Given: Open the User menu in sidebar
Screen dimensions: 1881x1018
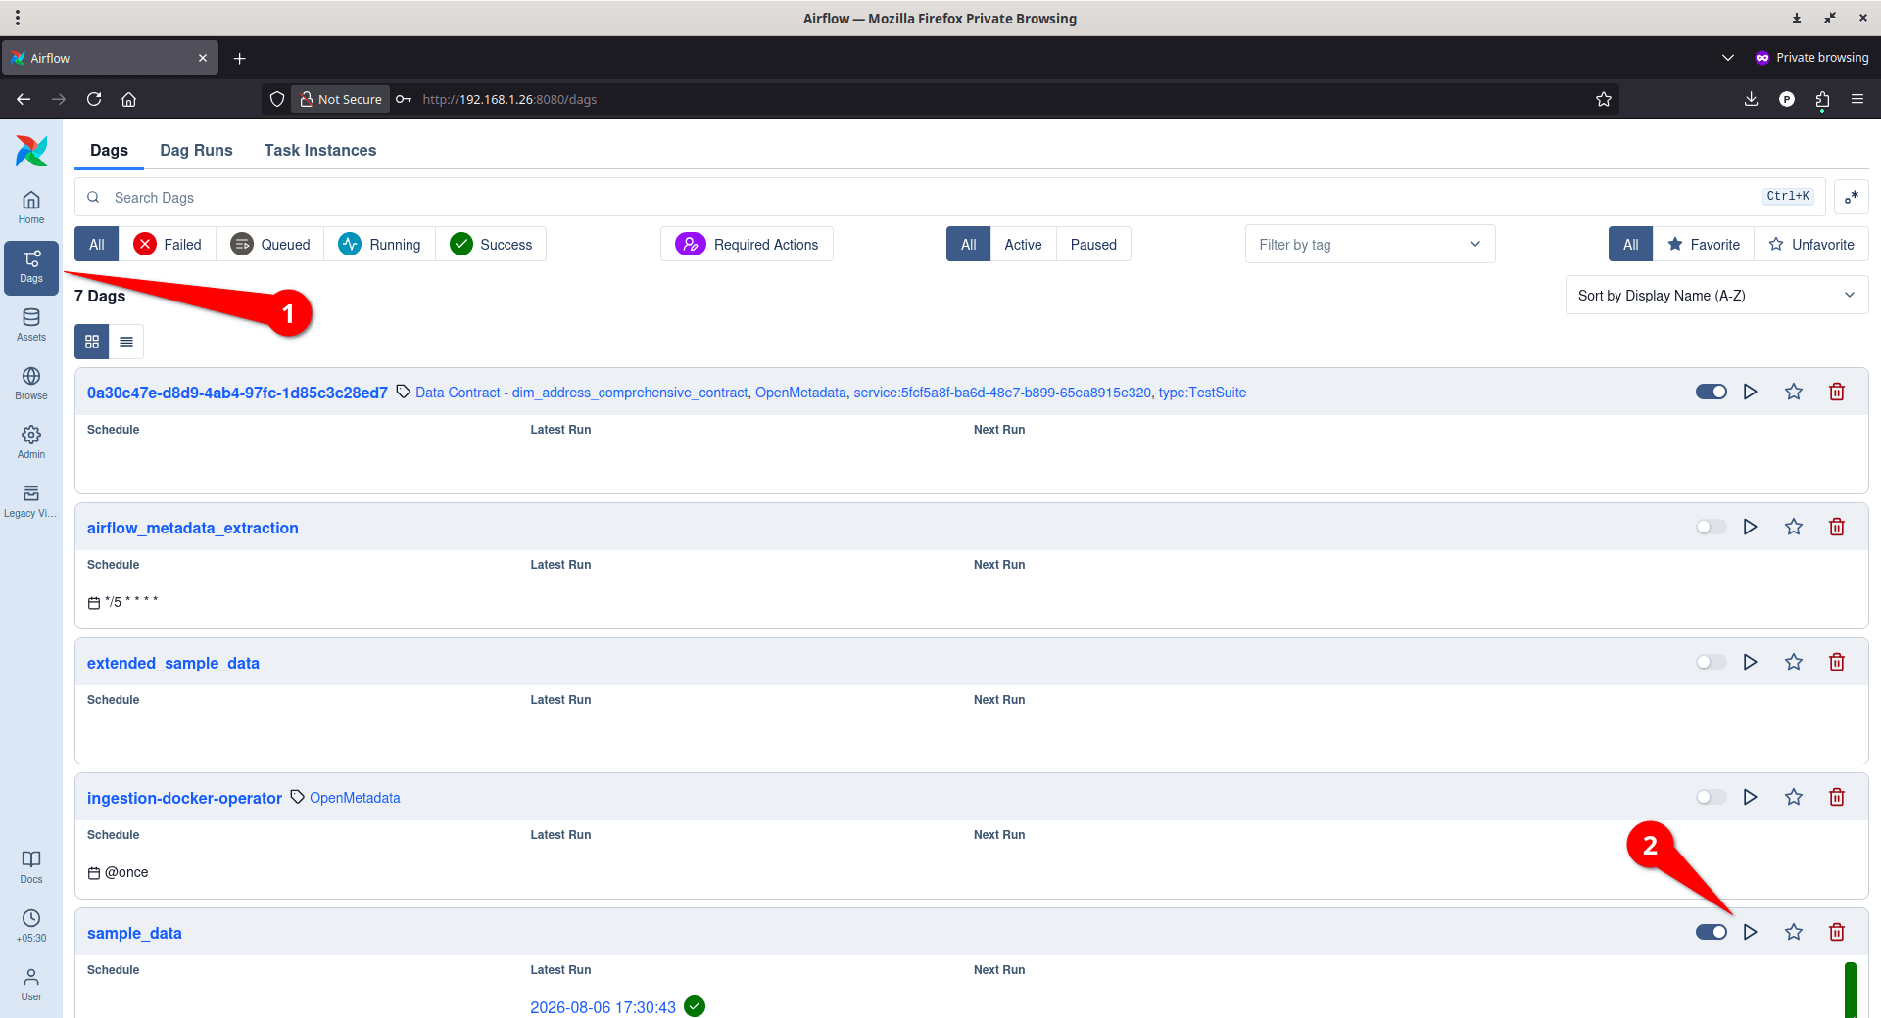Looking at the screenshot, I should click(31, 985).
